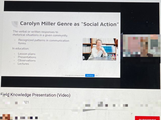This screenshot has height=120, width=161.
Task: Click the Field Knowledge Presentation video title
Action: coord(35,95)
